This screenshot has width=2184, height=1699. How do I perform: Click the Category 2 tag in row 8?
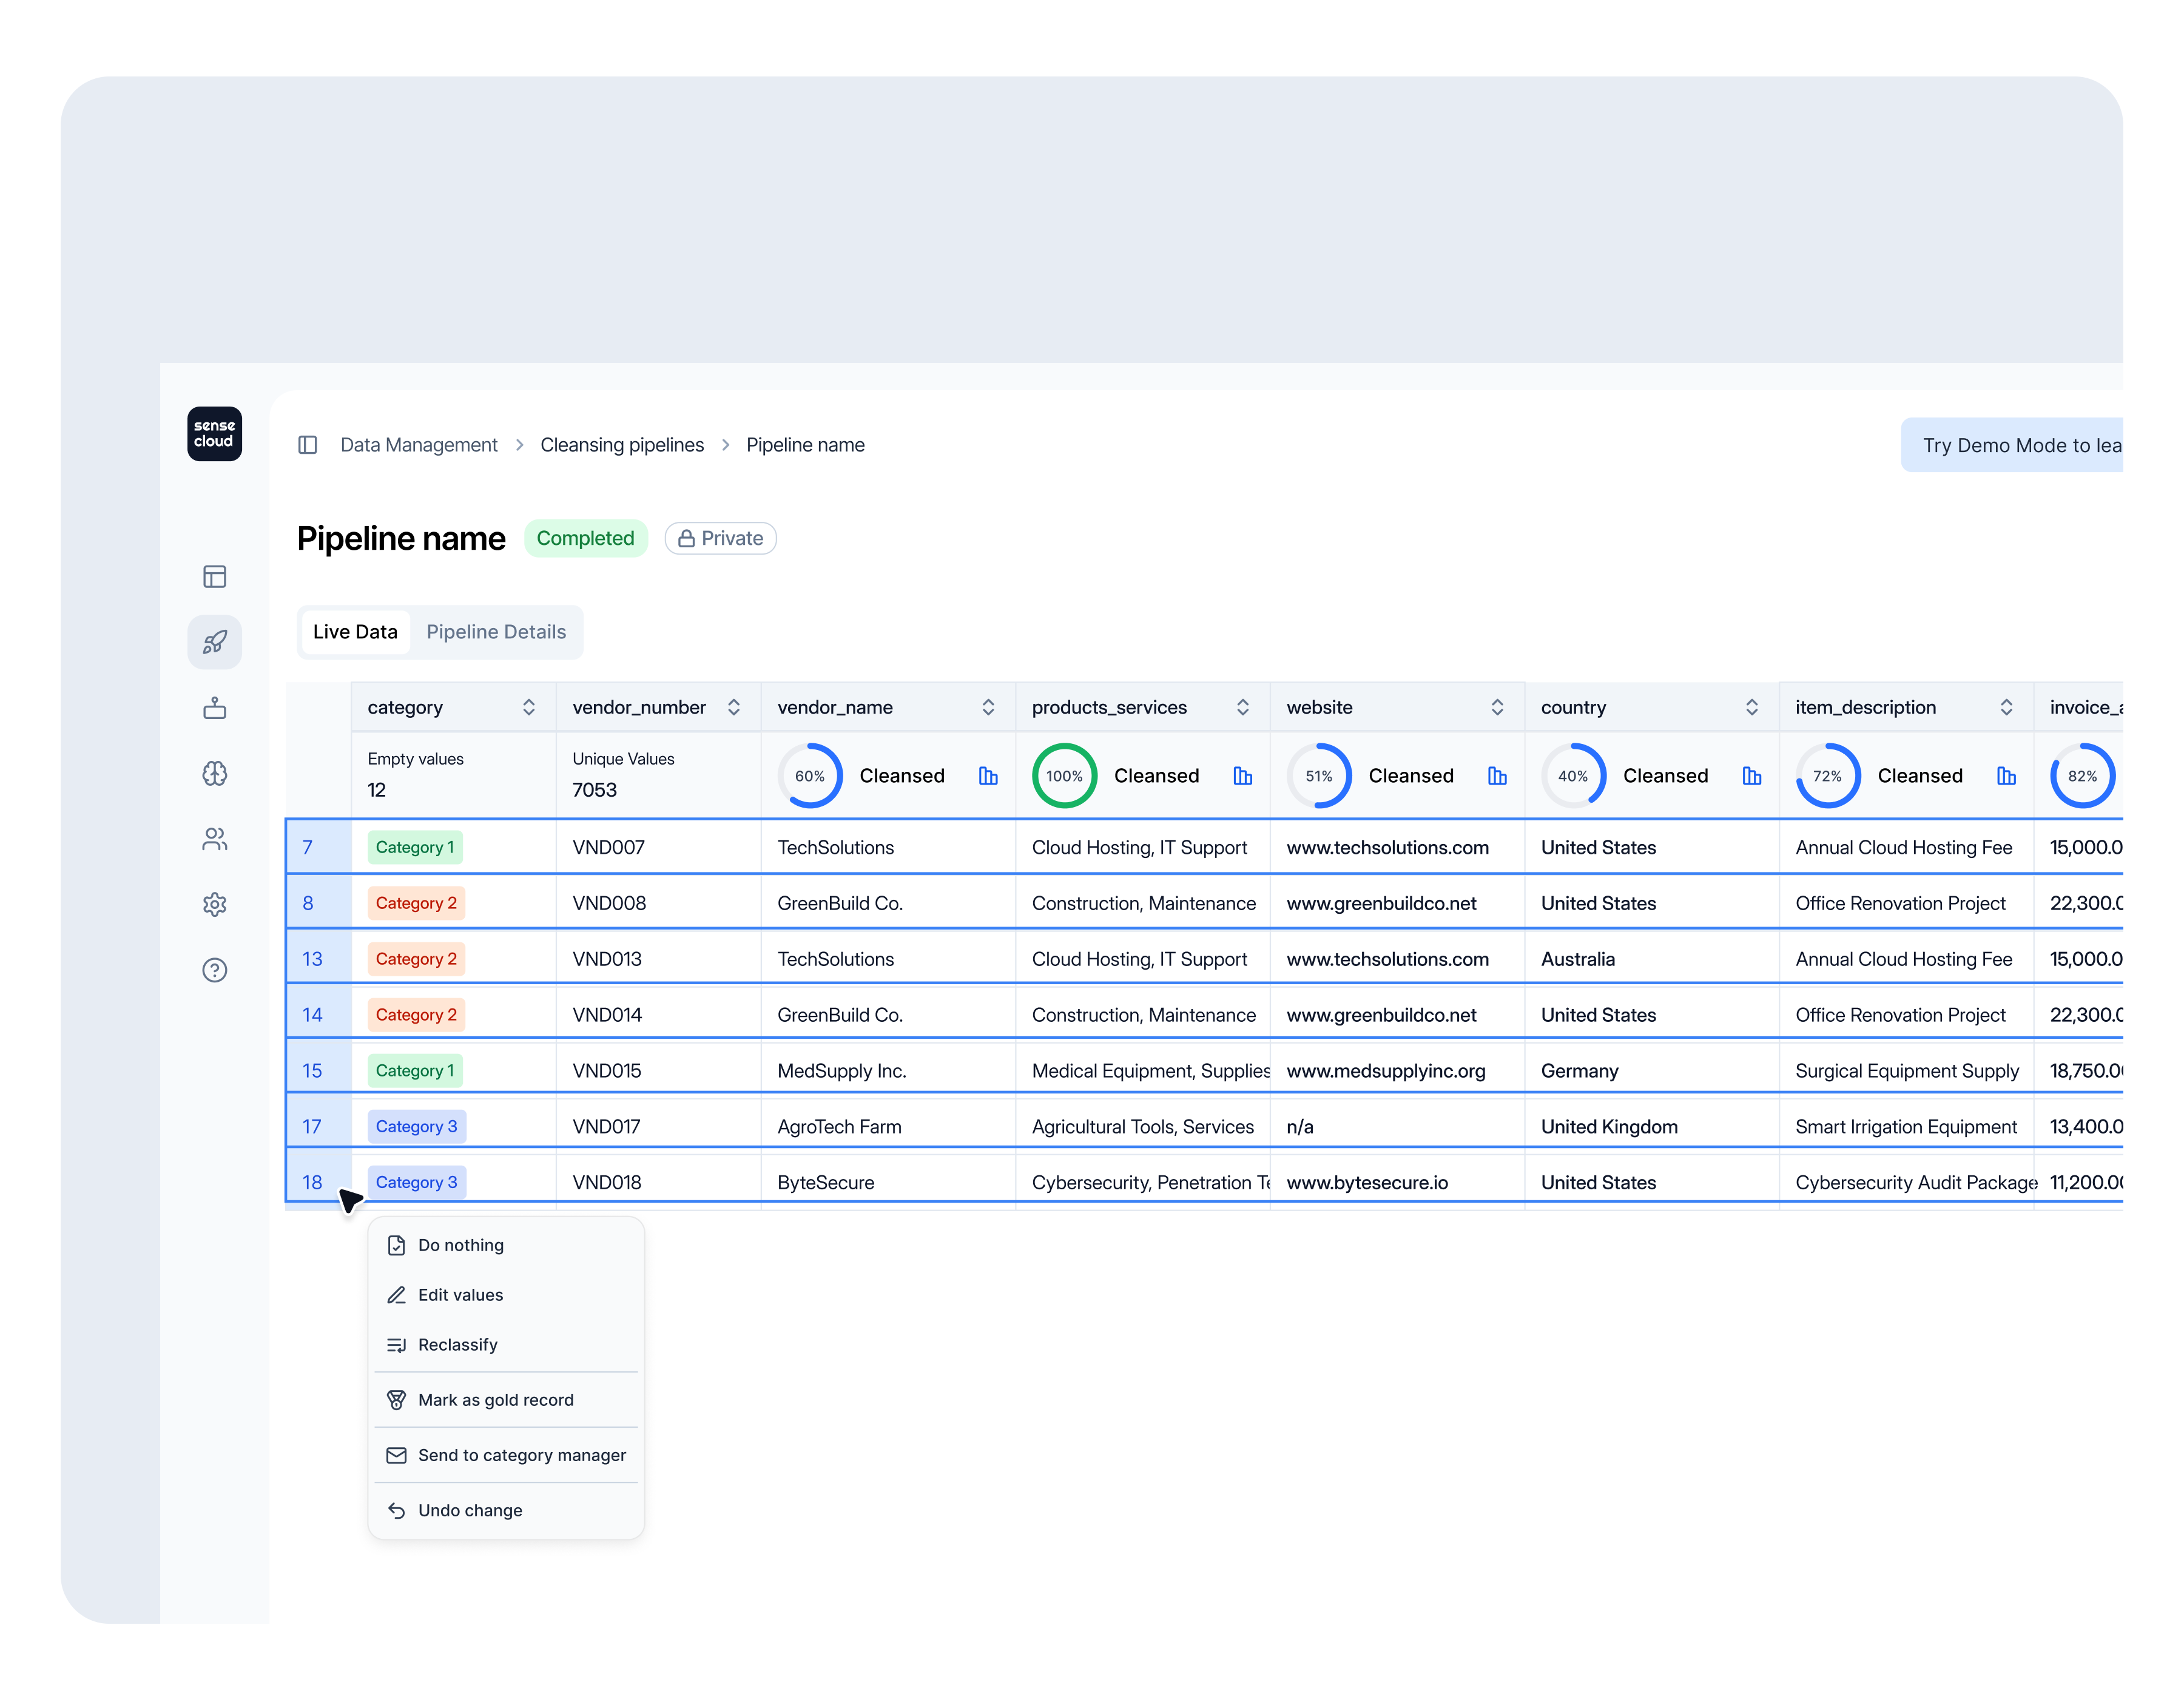(x=416, y=903)
